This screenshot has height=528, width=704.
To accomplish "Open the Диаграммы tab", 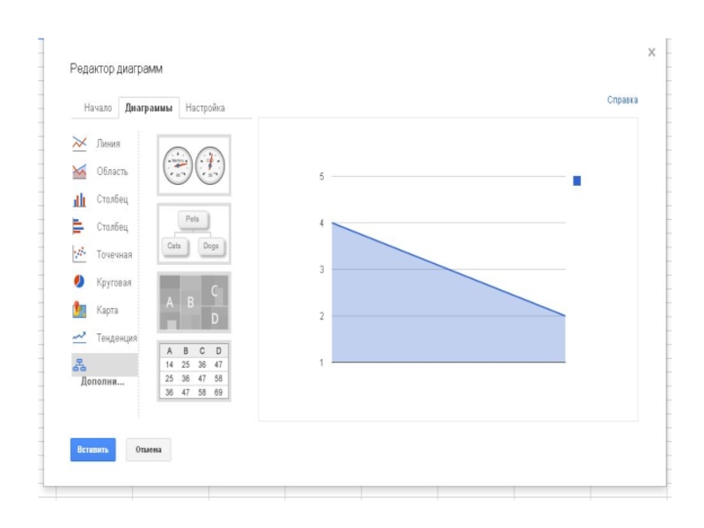I will coord(148,107).
